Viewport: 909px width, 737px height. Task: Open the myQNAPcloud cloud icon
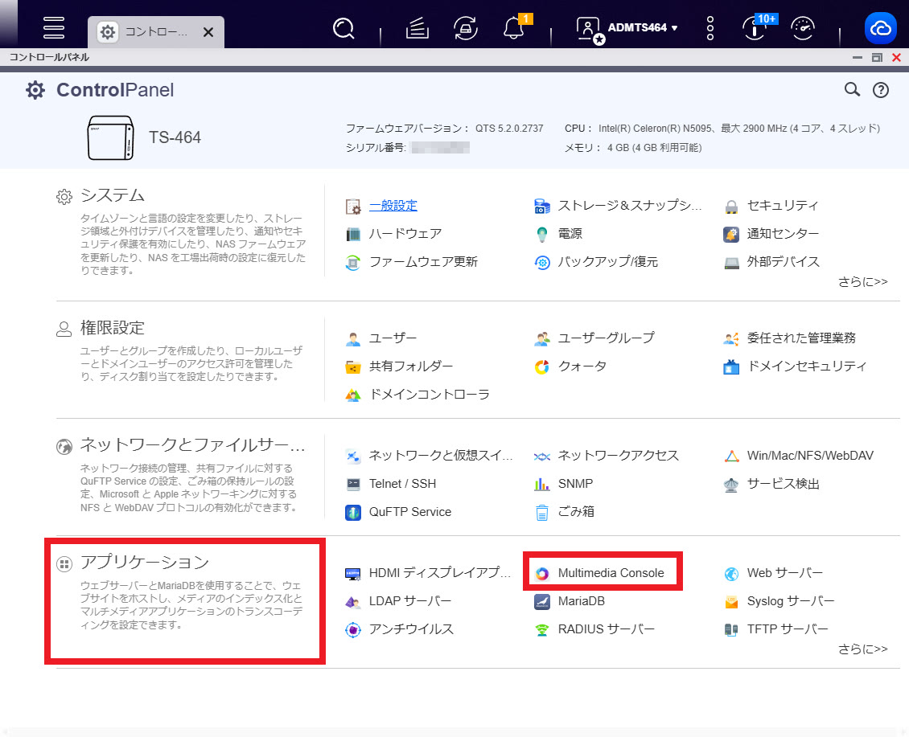tap(881, 28)
